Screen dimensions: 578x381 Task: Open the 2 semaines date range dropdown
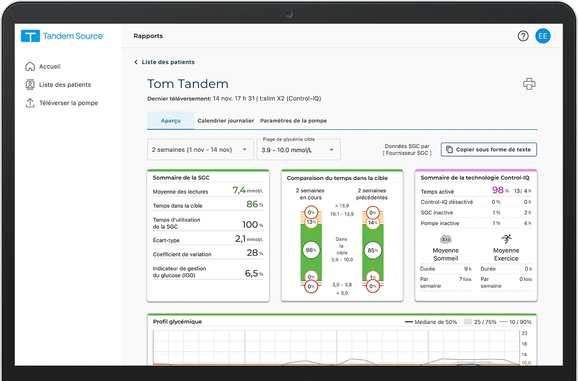pyautogui.click(x=200, y=149)
